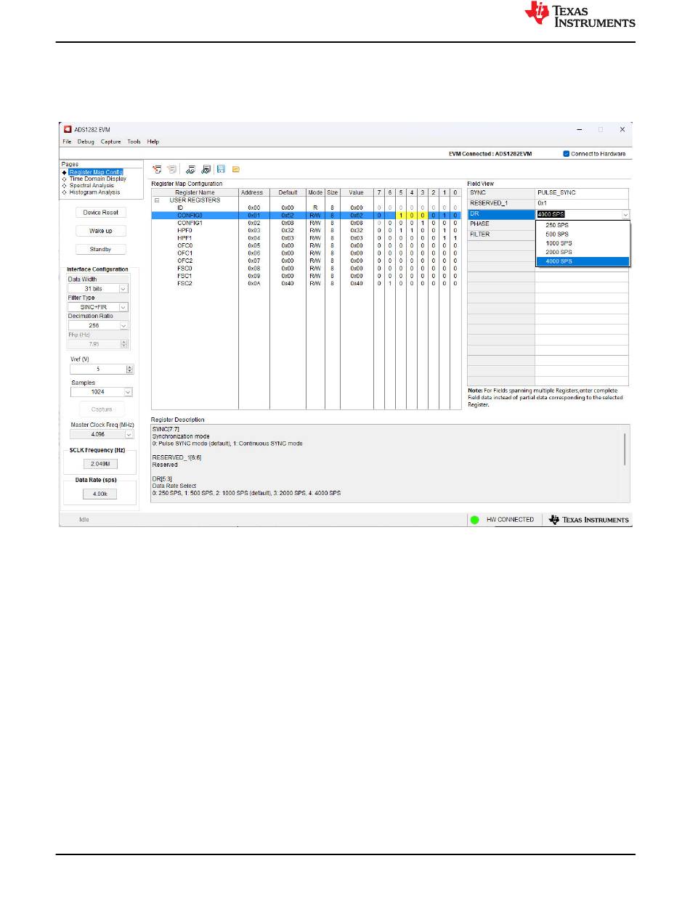This screenshot has width=690, height=898.
Task: Click the fourth register toolbar icon, left of the floppy disk
Action: pyautogui.click(x=206, y=169)
